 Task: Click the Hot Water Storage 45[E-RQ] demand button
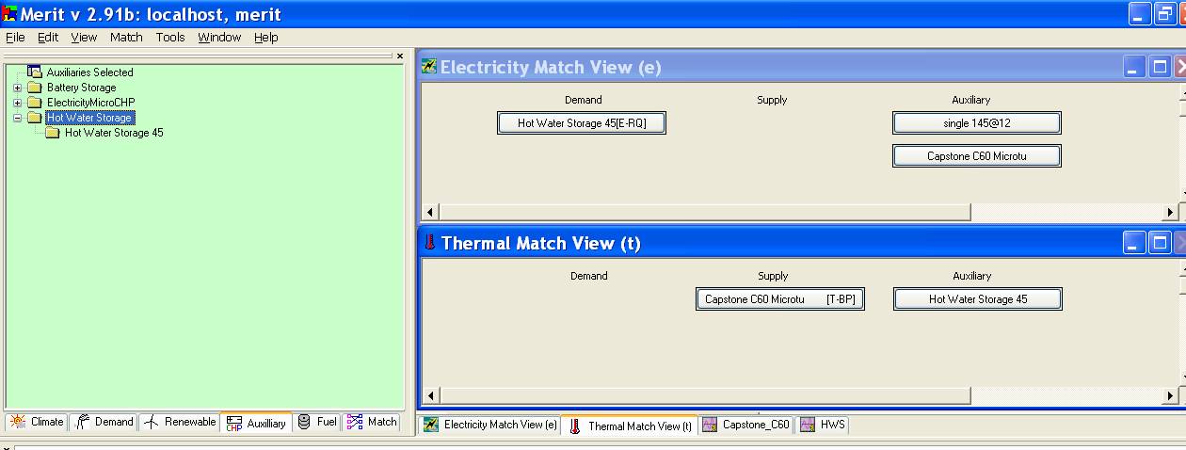582,123
